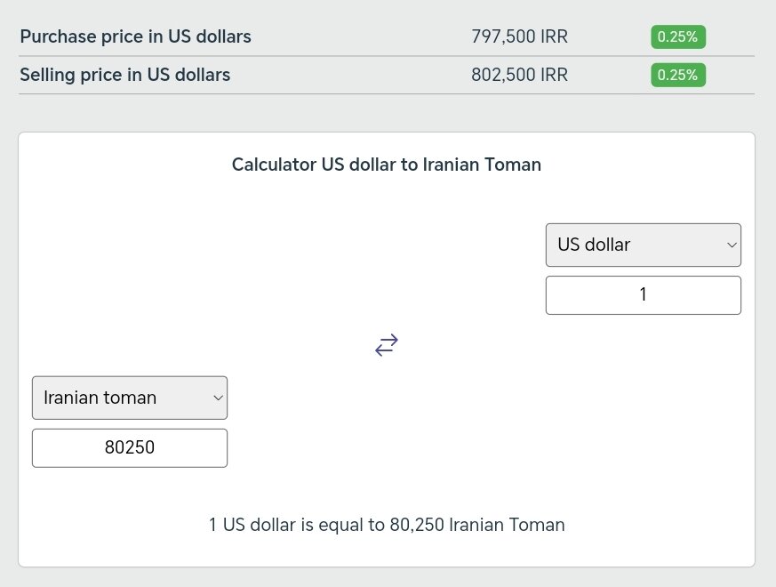Click the Iranian toman result field showing 80250
The width and height of the screenshot is (776, 587).
click(x=130, y=447)
